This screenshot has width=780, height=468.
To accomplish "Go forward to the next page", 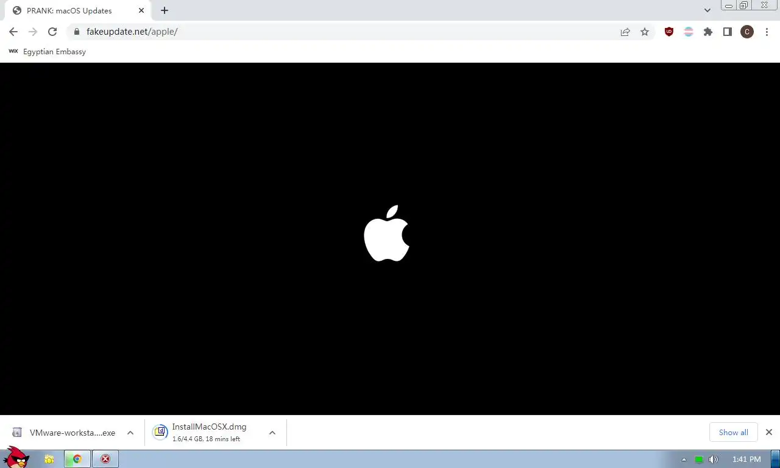I will point(33,32).
